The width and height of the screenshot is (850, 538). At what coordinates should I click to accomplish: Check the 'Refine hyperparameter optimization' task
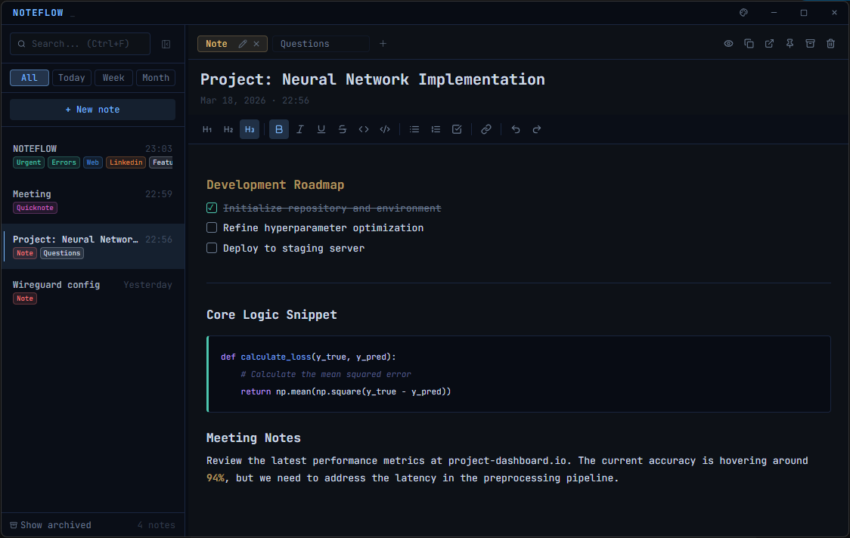[212, 227]
